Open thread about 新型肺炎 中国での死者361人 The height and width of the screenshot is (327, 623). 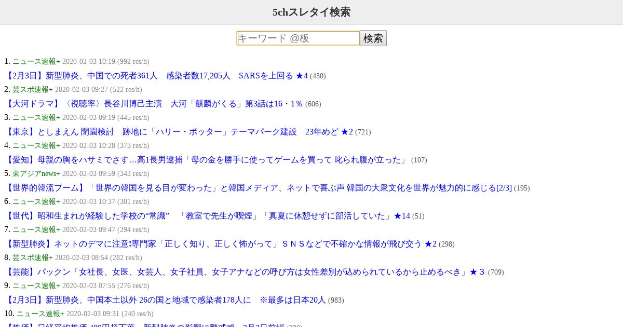pyautogui.click(x=156, y=76)
